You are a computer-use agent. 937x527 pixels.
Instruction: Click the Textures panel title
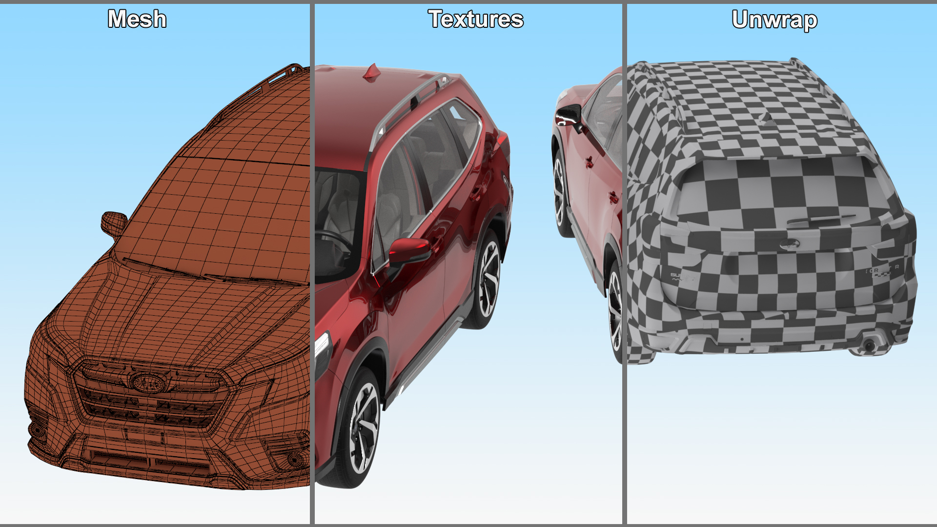click(x=476, y=20)
